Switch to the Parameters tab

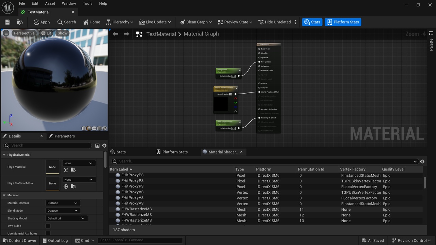[61, 136]
